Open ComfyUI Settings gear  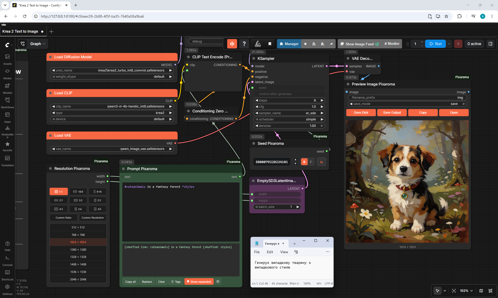click(x=7, y=290)
